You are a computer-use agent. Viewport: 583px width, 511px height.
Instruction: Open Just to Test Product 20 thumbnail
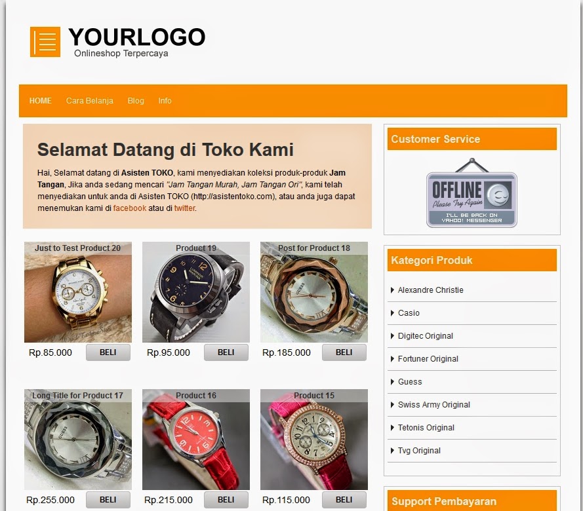(x=78, y=292)
